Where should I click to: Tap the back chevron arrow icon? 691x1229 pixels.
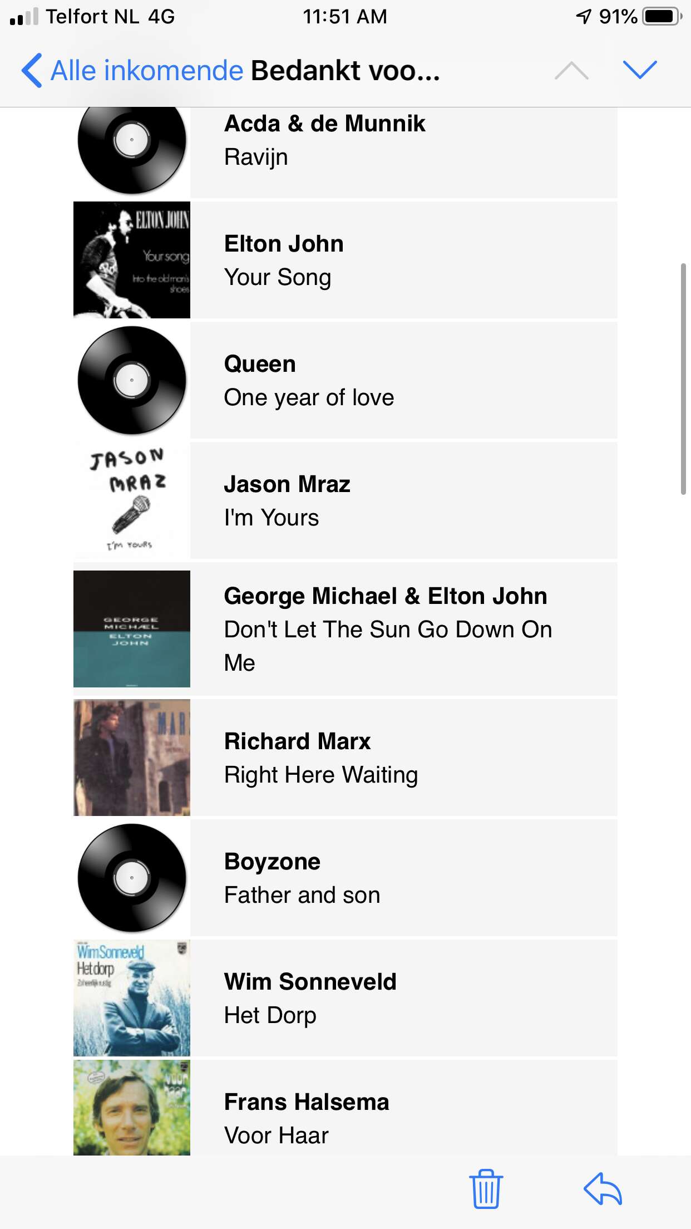pos(32,71)
